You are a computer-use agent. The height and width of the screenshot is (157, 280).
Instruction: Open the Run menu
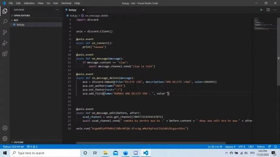pos(56,3)
